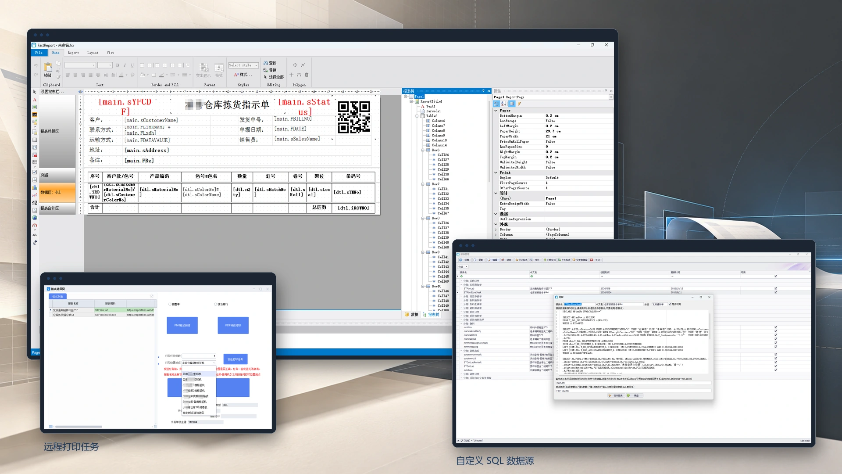Select the 按整单 radio button

pyautogui.click(x=170, y=304)
